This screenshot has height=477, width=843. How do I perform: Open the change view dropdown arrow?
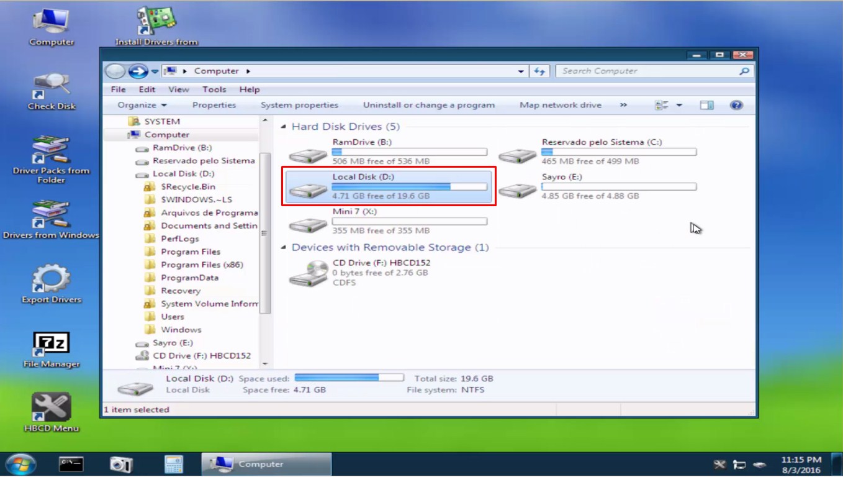coord(679,106)
